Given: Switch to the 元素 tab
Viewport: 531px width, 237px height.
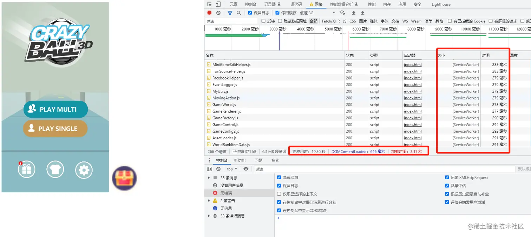Looking at the screenshot, I should click(234, 4).
